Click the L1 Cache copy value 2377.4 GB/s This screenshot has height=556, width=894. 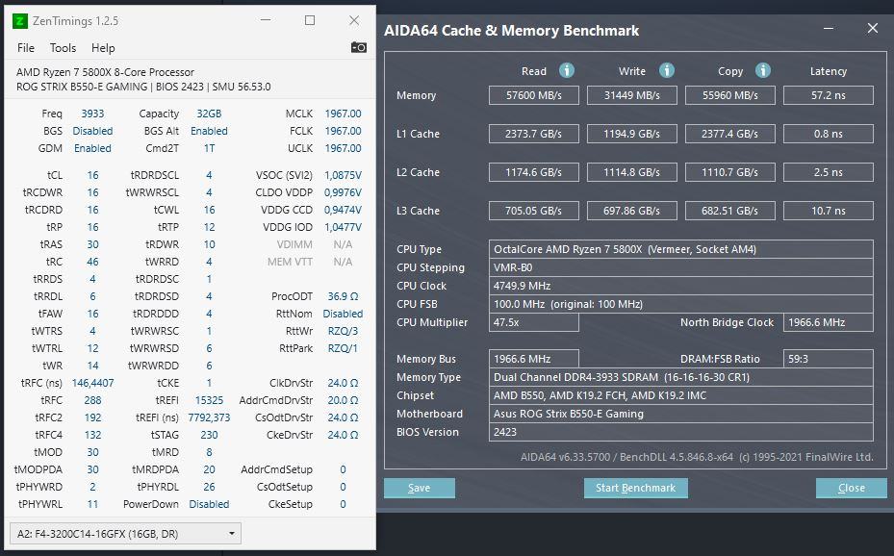point(730,134)
